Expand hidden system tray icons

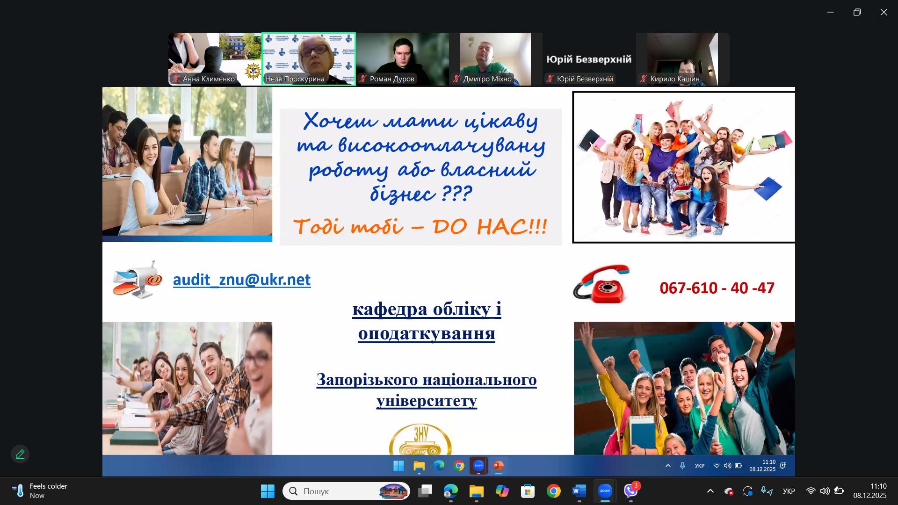click(710, 491)
